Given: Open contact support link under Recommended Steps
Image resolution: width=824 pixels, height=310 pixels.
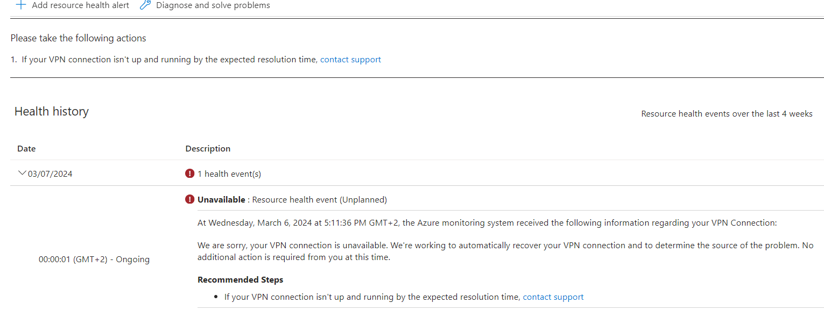Looking at the screenshot, I should (553, 297).
